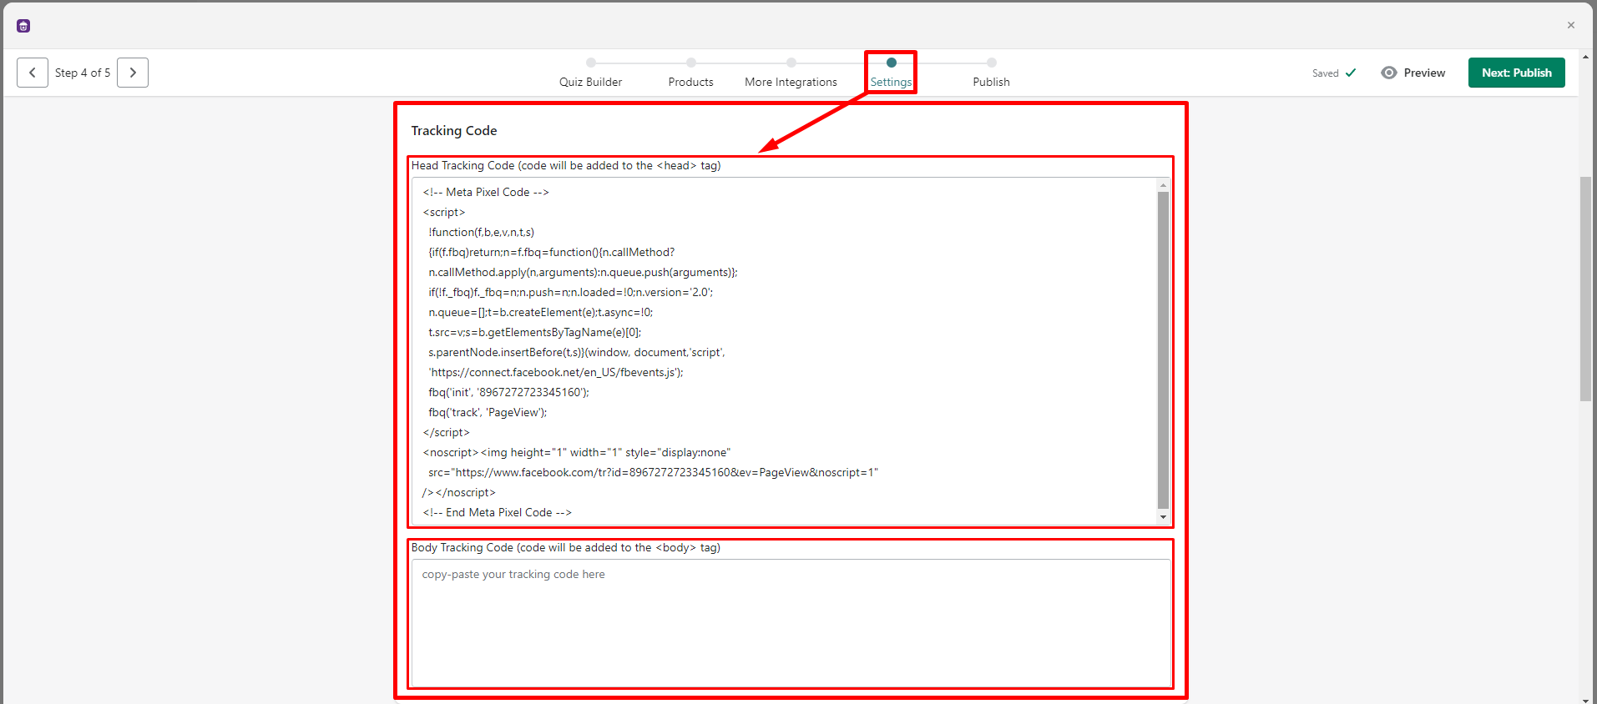Click the page scroll-up arrow
Viewport: 1597px width, 704px height.
pyautogui.click(x=1585, y=57)
